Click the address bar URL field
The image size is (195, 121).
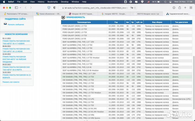[97, 8]
